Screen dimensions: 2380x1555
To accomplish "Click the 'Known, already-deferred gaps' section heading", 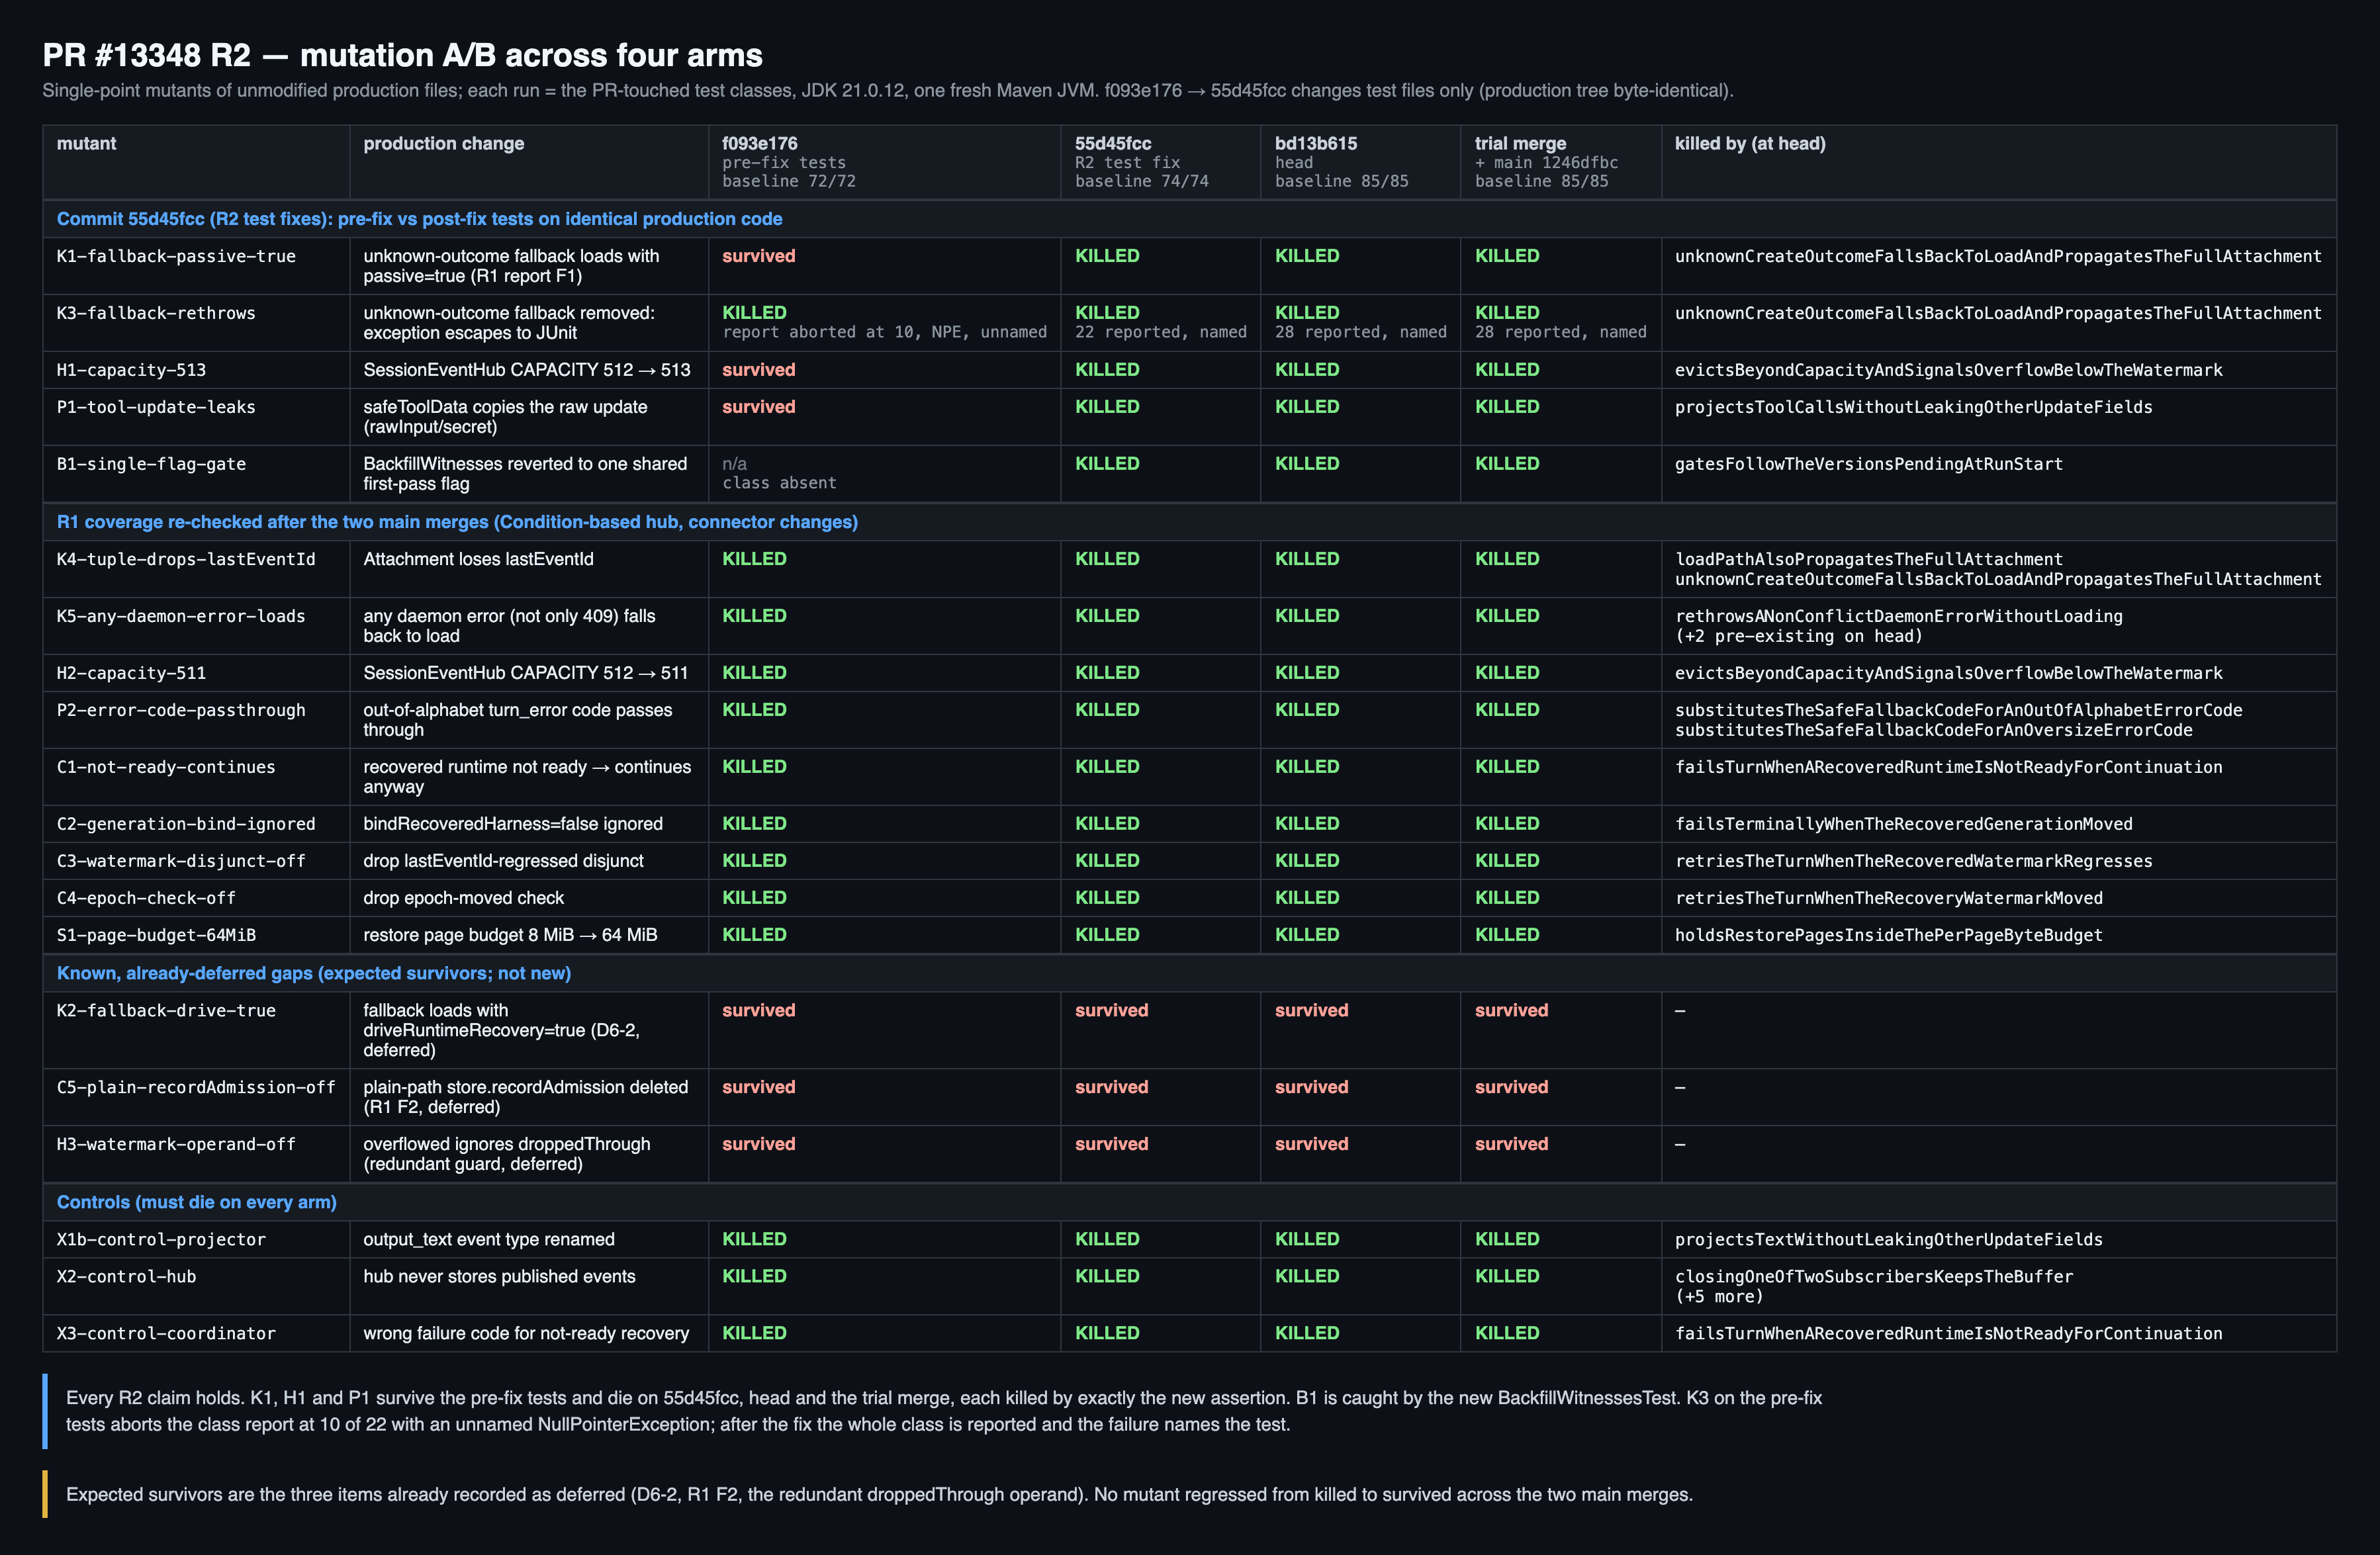I will [x=314, y=973].
